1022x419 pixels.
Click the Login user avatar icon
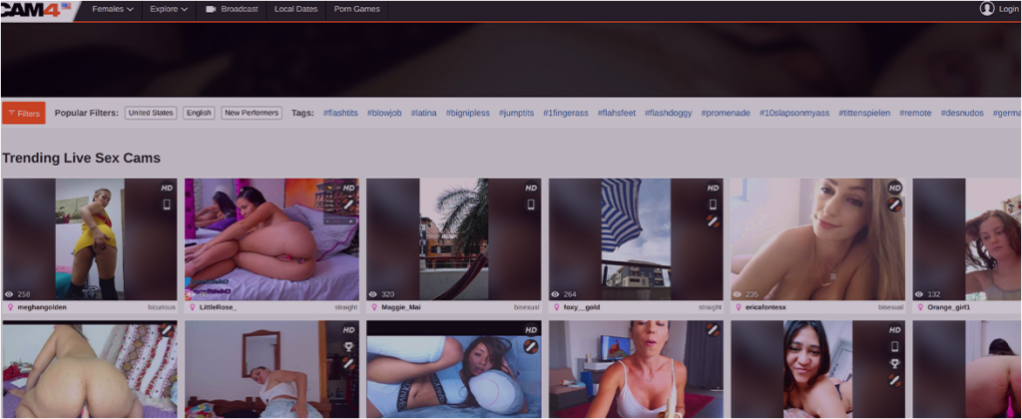coord(987,9)
